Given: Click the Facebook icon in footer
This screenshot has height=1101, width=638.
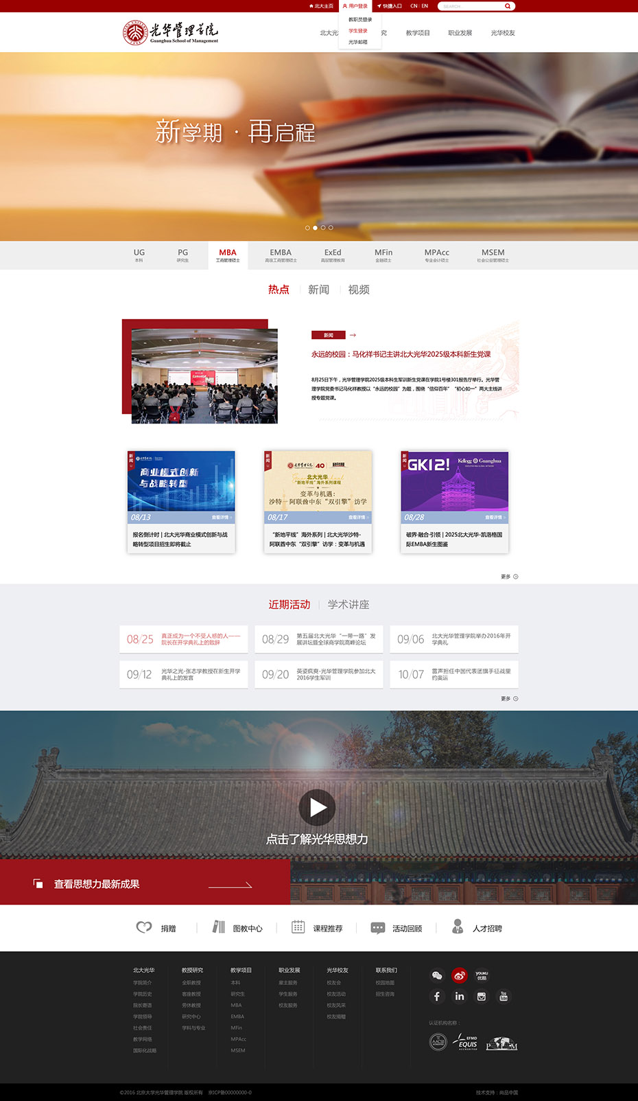Looking at the screenshot, I should (437, 997).
